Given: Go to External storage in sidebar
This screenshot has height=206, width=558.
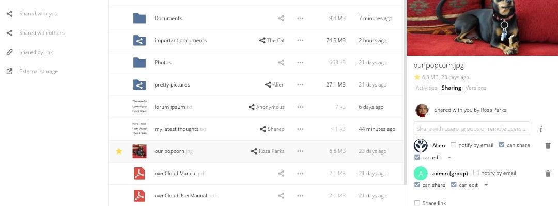Looking at the screenshot, I should click(38, 72).
